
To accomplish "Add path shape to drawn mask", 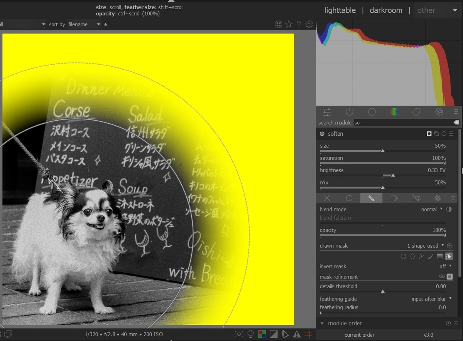I will tap(421, 256).
